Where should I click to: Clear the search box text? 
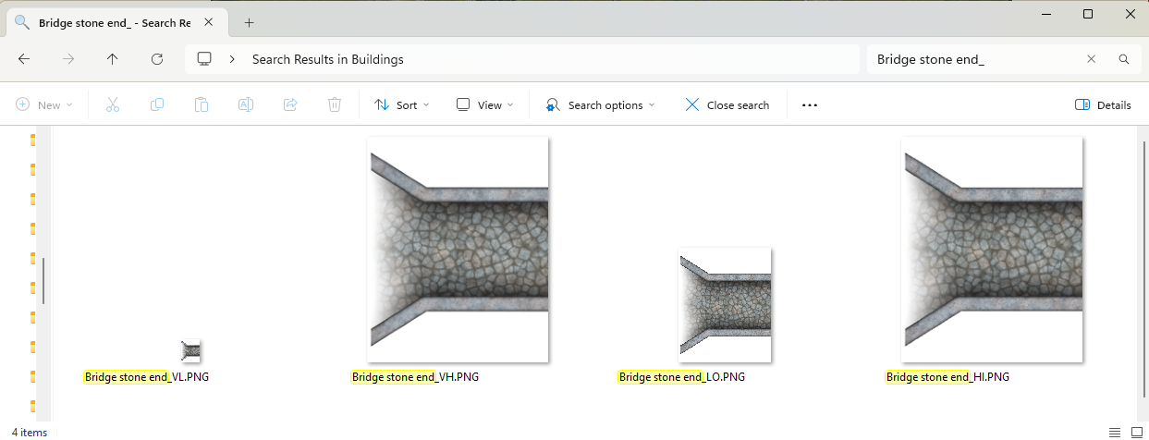(1091, 59)
